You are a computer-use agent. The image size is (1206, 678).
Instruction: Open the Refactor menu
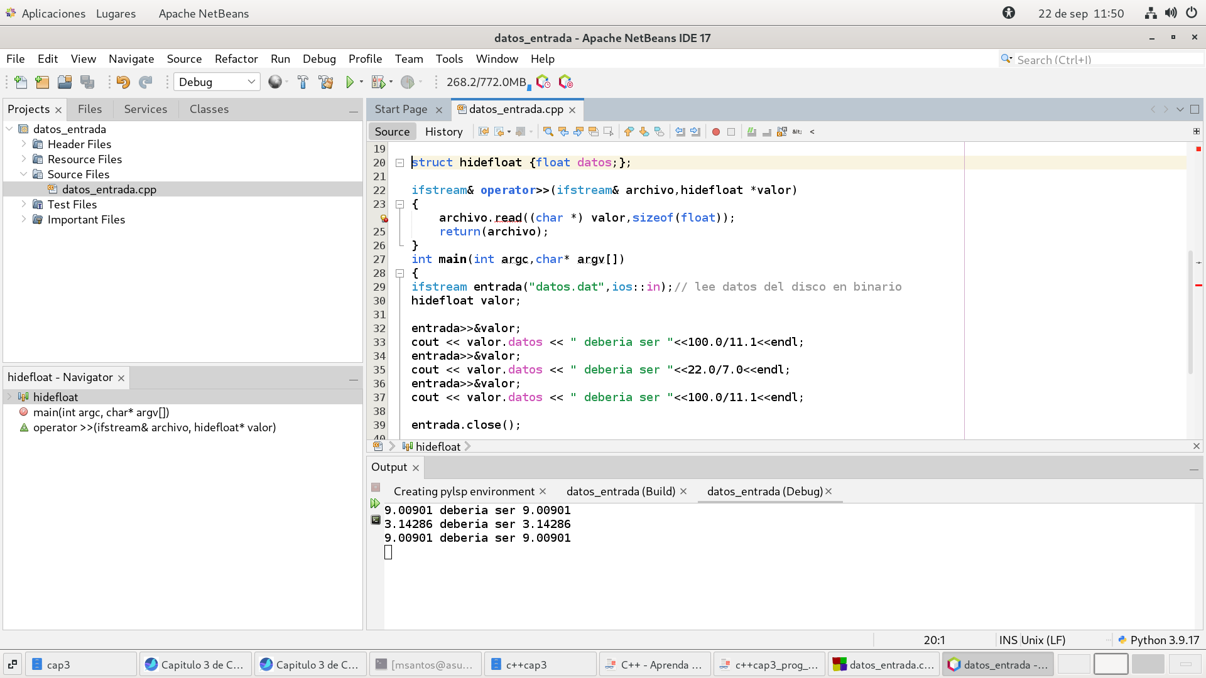236,59
